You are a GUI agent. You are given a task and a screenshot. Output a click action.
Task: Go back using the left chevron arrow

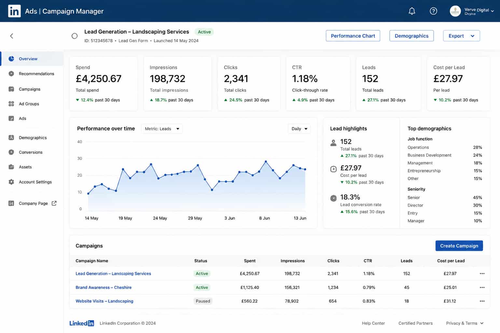coord(12,36)
